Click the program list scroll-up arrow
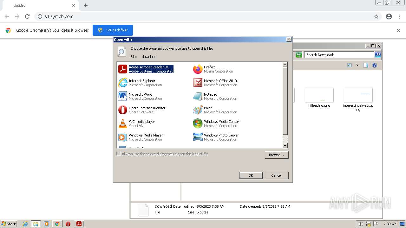406x228 pixels. point(285,65)
